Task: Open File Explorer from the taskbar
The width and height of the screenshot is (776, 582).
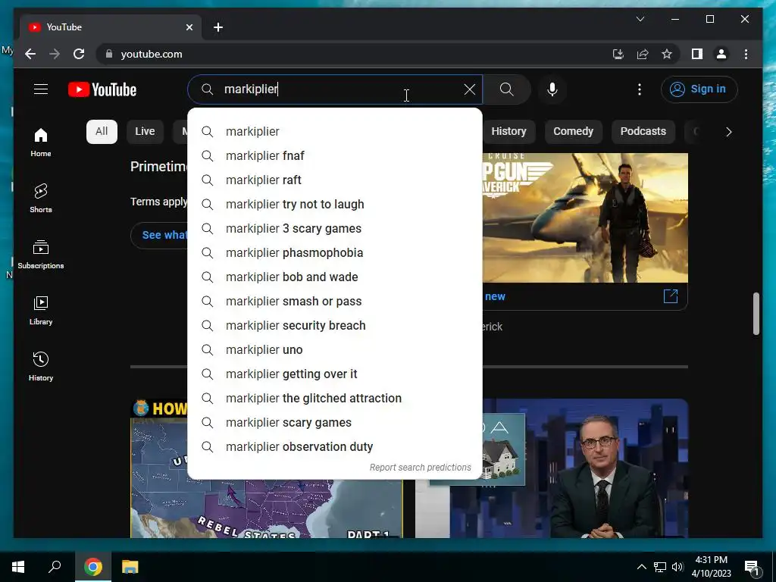Action: tap(130, 567)
